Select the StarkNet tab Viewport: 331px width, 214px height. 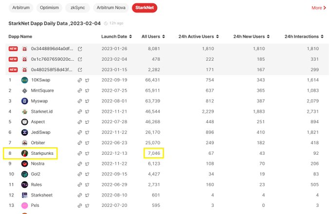coord(145,8)
